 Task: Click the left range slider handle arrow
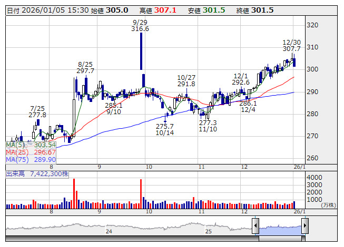255,225
